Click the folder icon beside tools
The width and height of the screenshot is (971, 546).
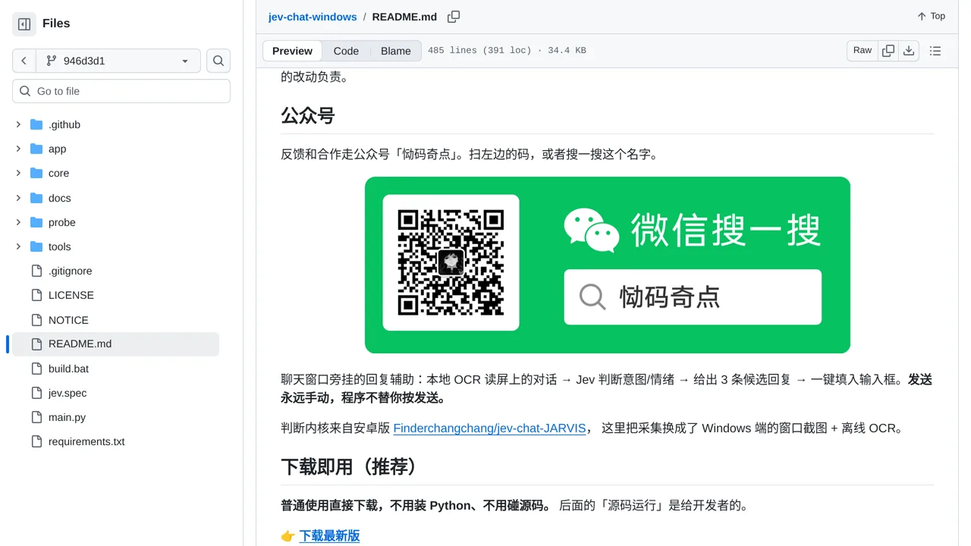tap(36, 246)
